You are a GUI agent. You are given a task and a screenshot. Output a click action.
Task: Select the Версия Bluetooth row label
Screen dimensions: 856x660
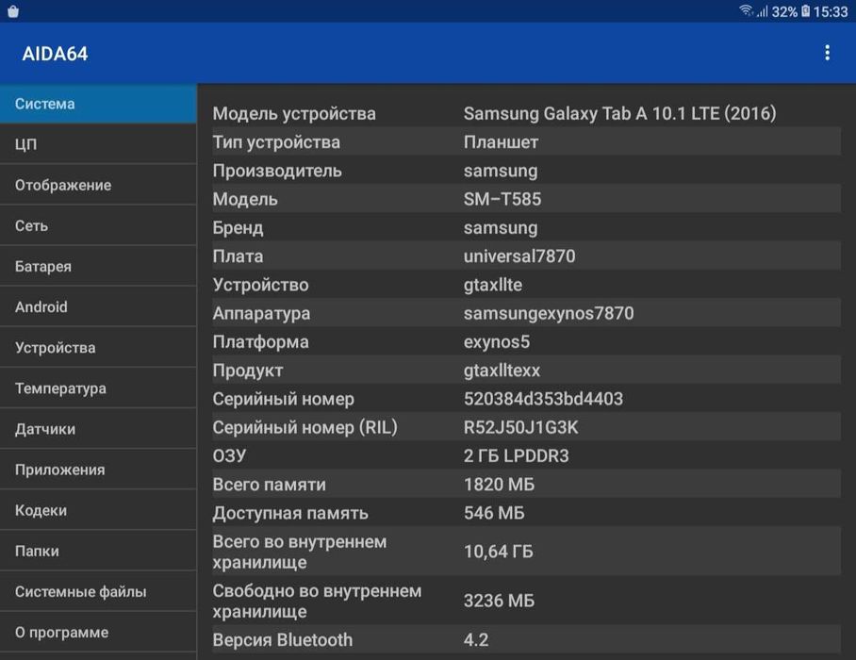pyautogui.click(x=282, y=640)
